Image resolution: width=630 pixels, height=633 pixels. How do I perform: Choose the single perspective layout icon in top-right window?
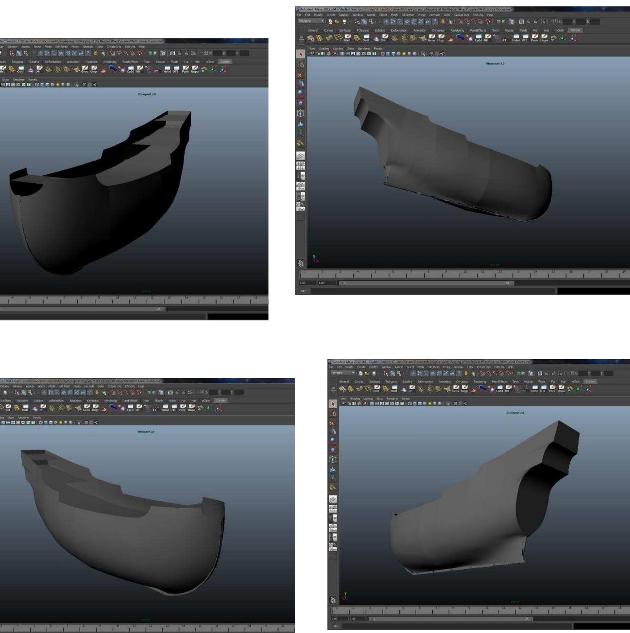[x=300, y=156]
